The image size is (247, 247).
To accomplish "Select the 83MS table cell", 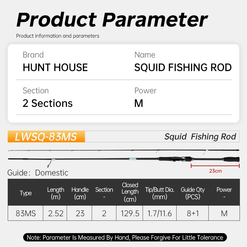I will point(26,213).
